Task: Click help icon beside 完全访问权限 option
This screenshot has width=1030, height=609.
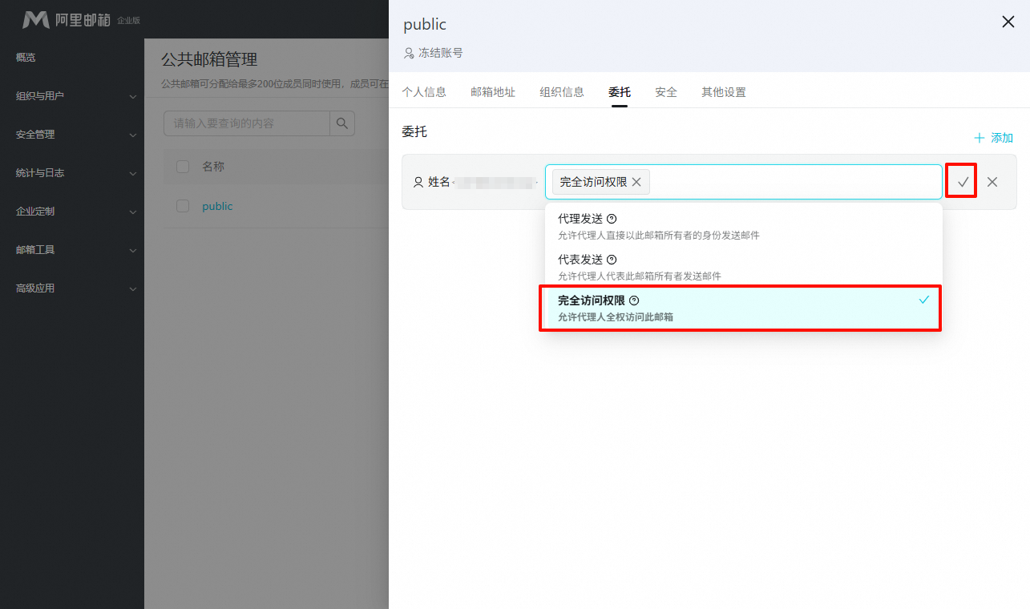Action: click(x=634, y=300)
